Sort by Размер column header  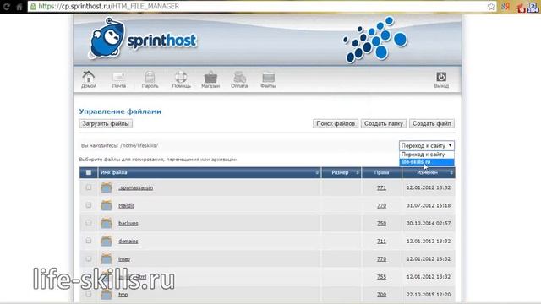342,172
